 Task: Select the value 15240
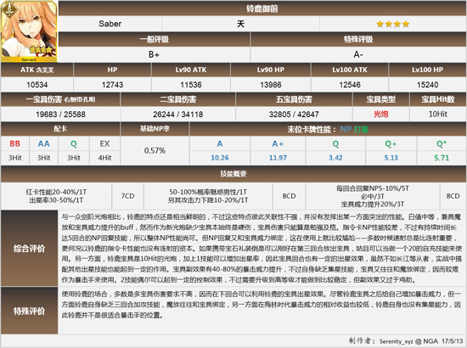[x=427, y=85]
